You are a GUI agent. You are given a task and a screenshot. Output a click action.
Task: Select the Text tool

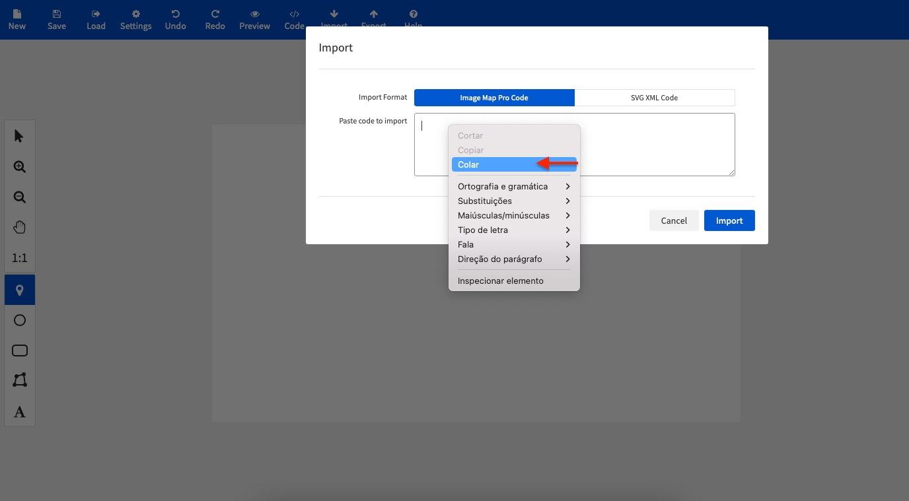tap(20, 412)
